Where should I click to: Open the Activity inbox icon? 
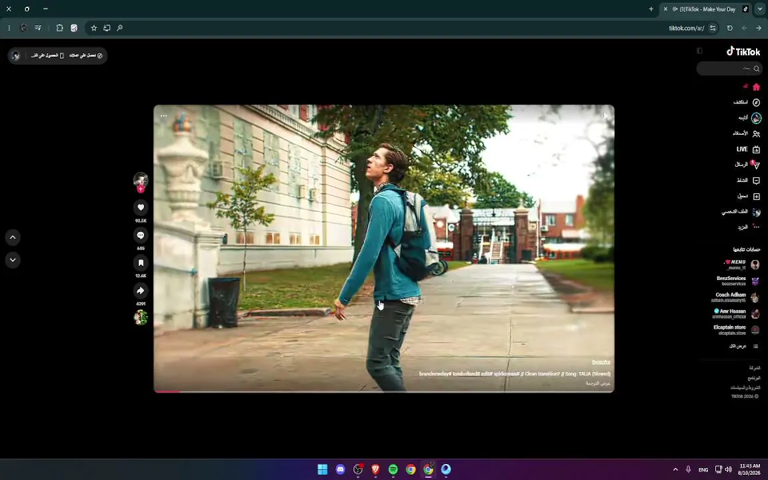pos(756,181)
